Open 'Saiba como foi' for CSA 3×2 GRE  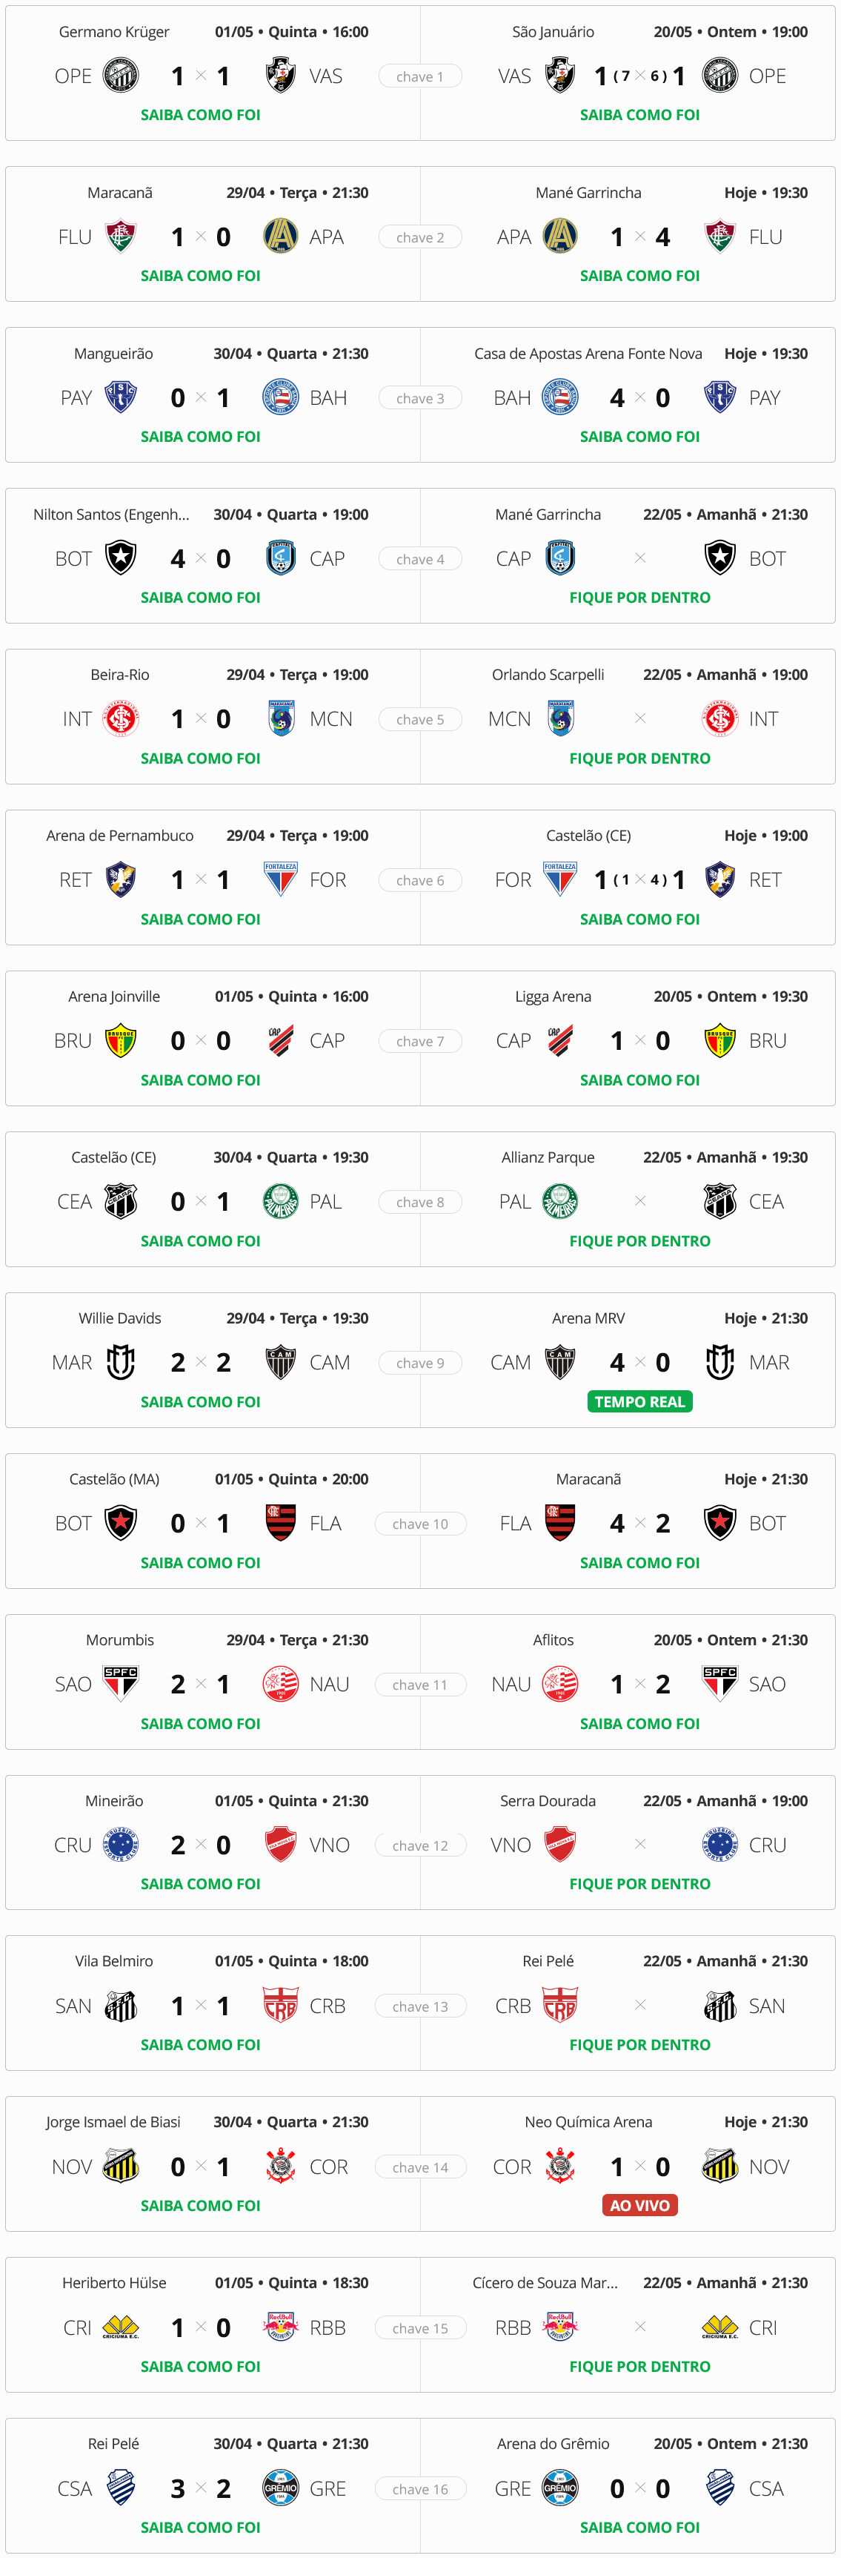(201, 2527)
